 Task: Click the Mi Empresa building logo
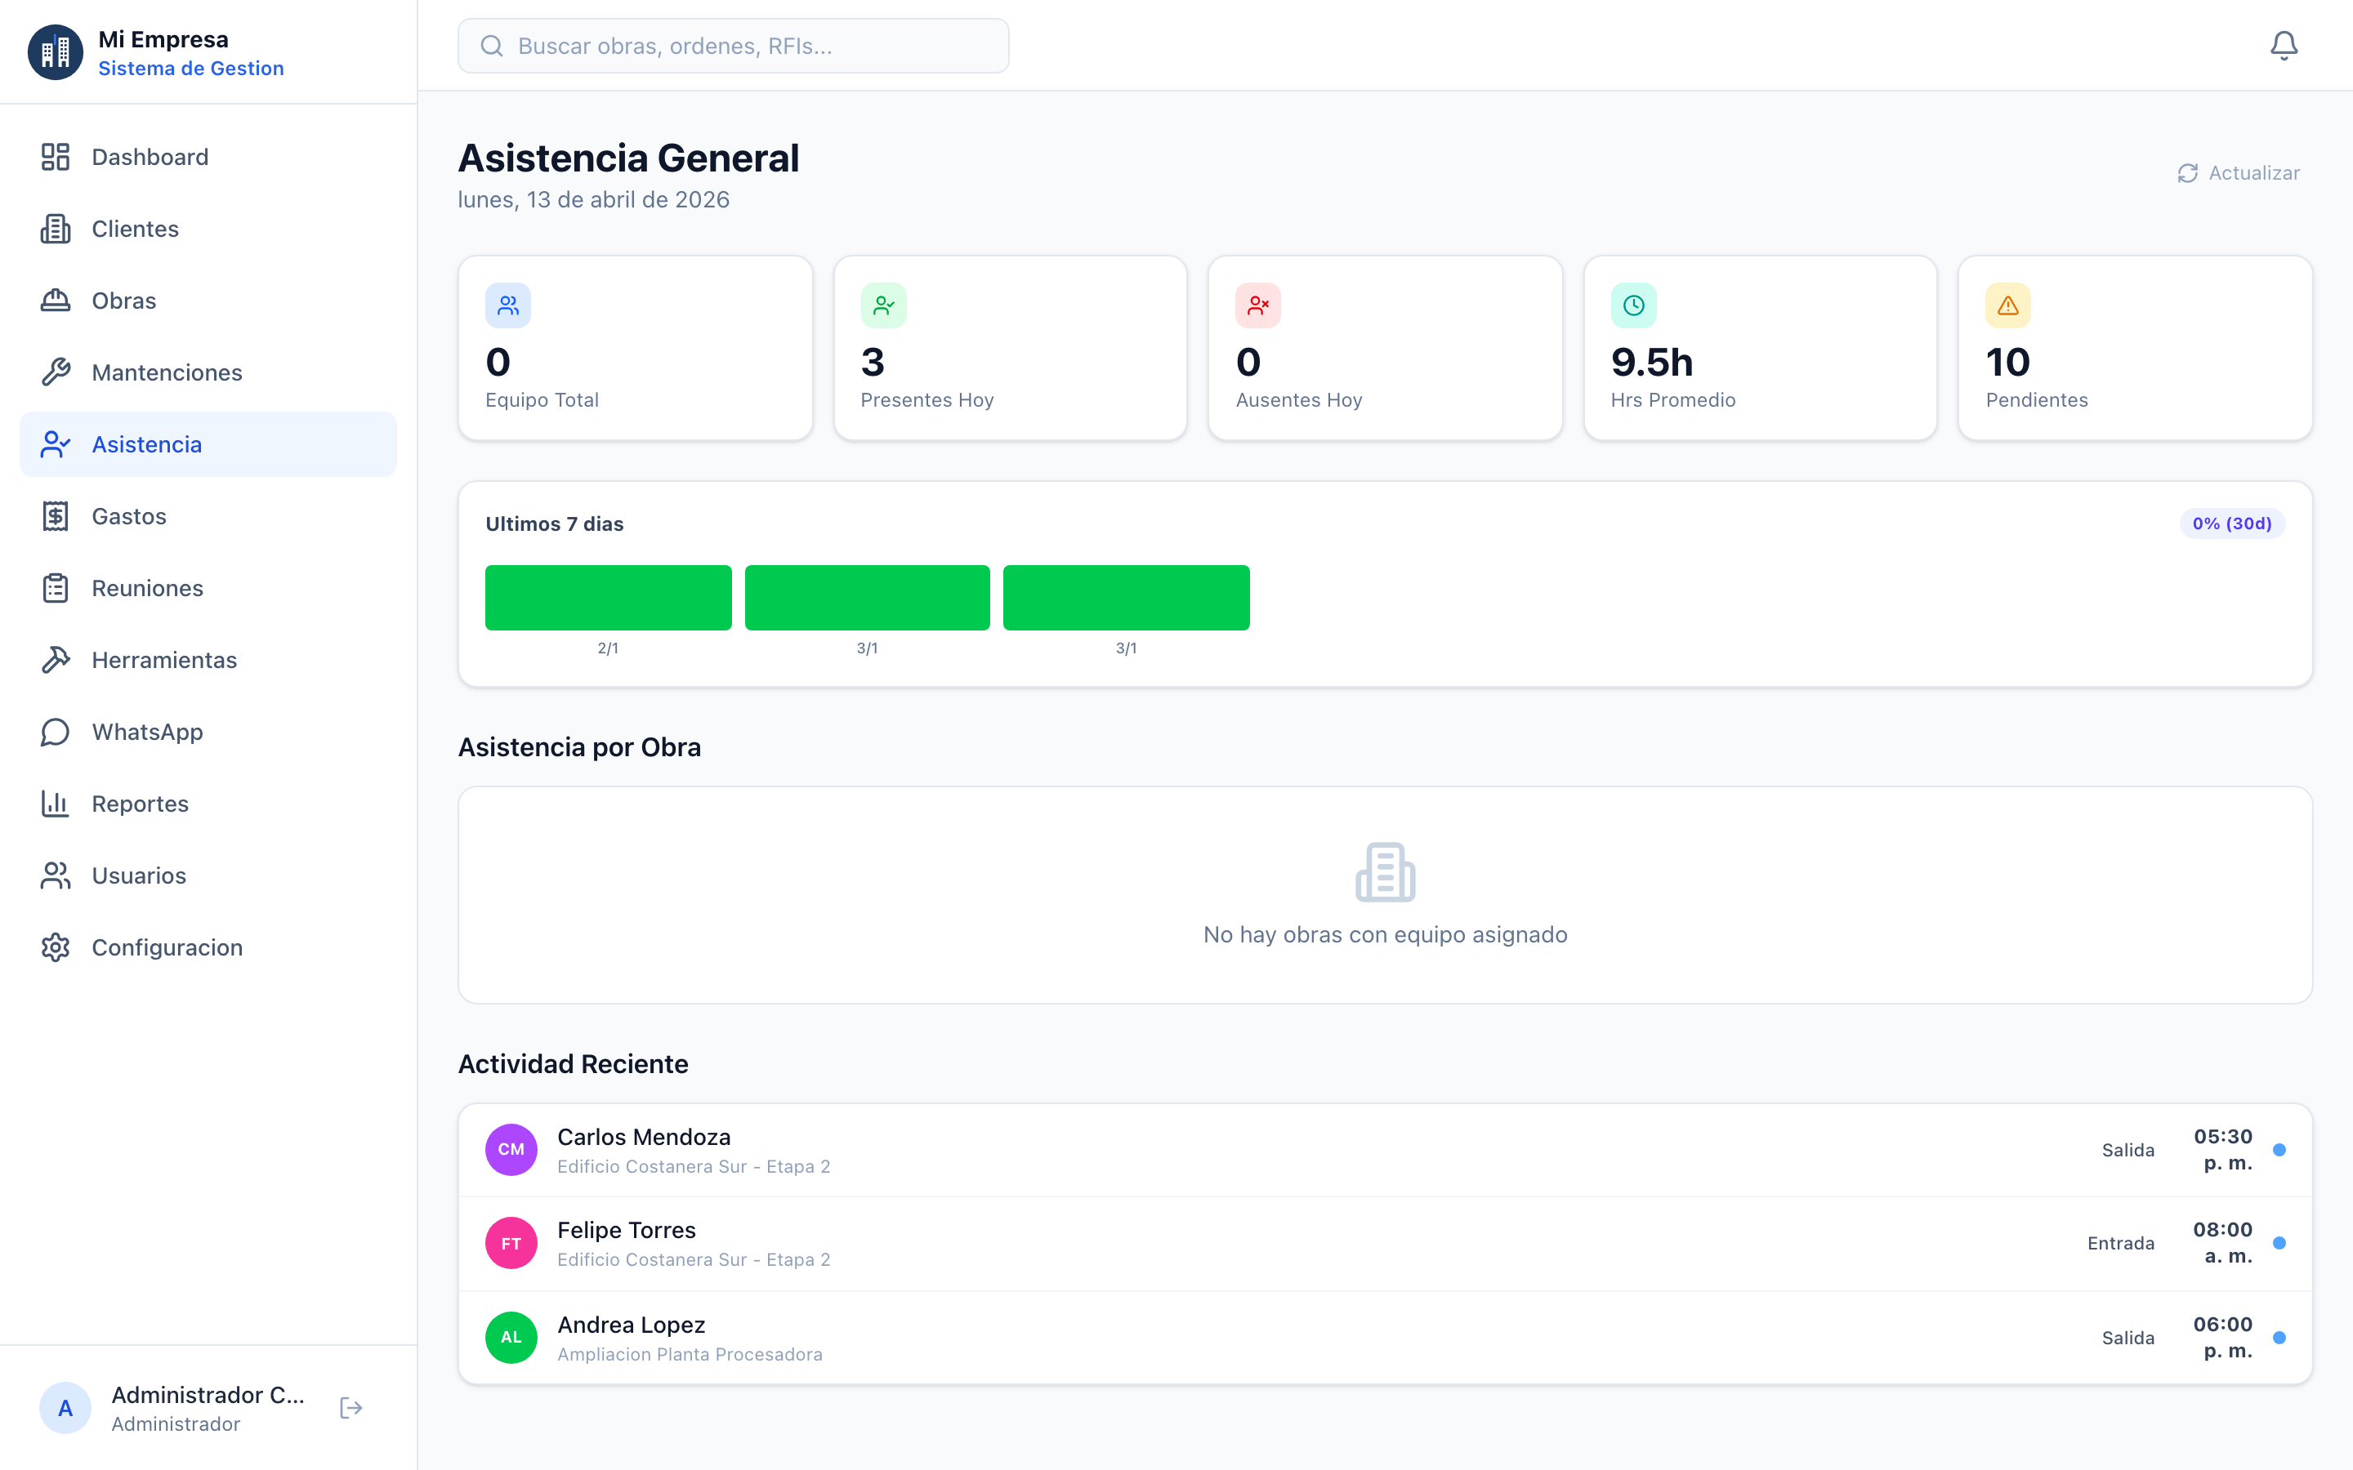[55, 51]
